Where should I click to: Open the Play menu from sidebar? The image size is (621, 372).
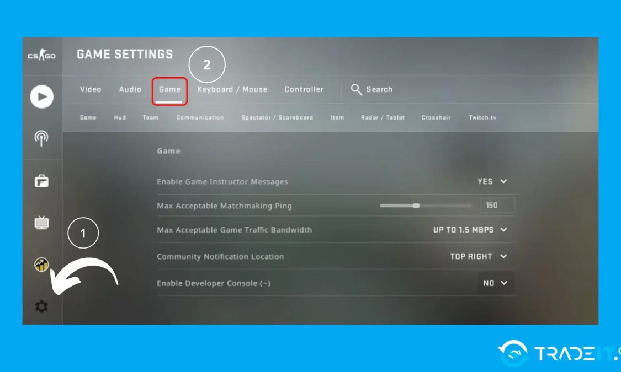click(x=41, y=96)
